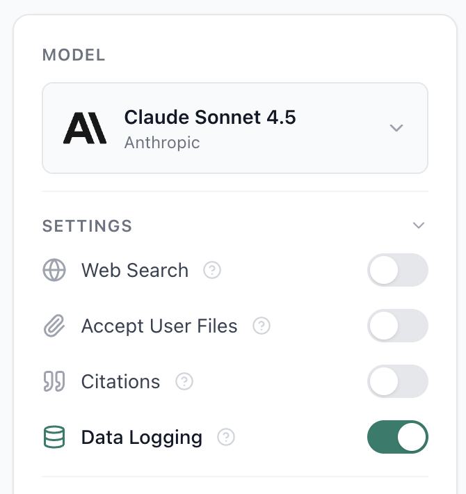Disable the Data Logging toggle
466x494 pixels.
click(397, 438)
